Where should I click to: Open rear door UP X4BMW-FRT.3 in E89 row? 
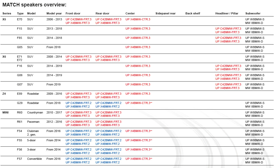click(x=107, y=97)
